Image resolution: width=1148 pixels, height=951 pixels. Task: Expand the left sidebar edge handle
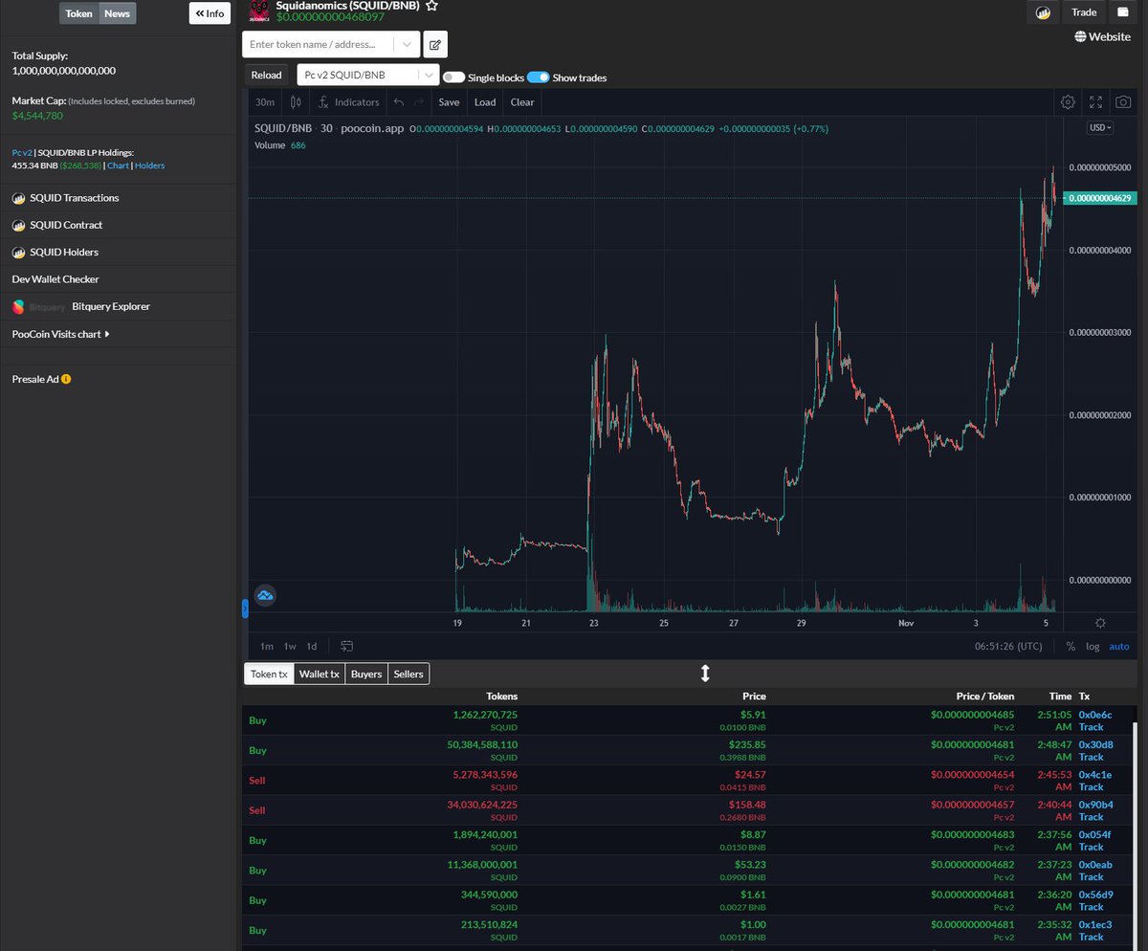click(245, 608)
